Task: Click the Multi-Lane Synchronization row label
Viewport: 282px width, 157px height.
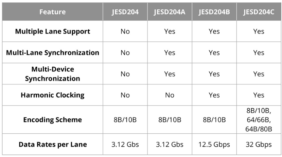Action: (53, 53)
